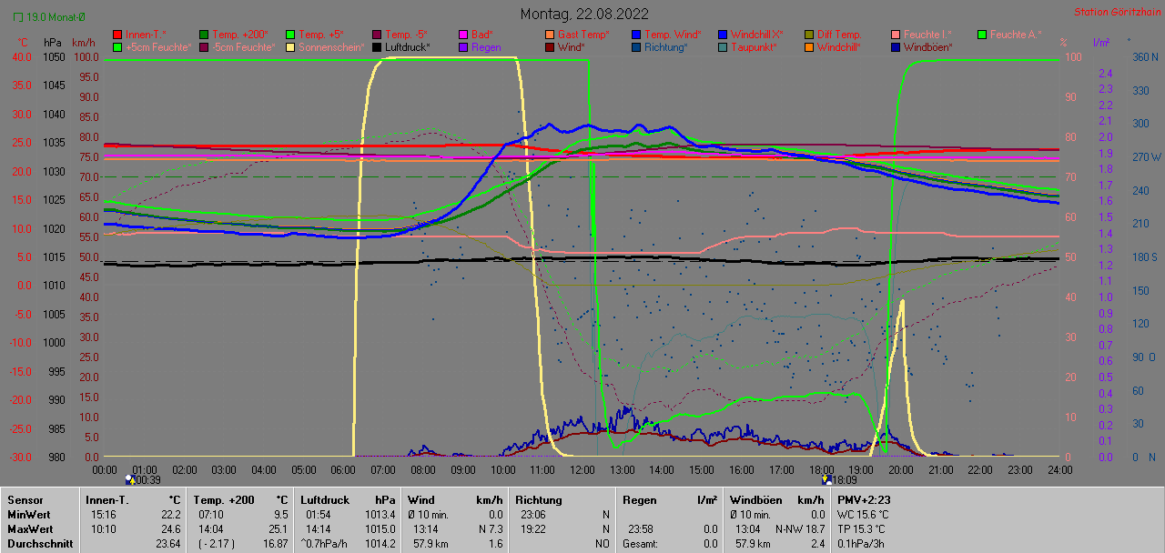Click the dark red Wind legend entry

pyautogui.click(x=564, y=46)
